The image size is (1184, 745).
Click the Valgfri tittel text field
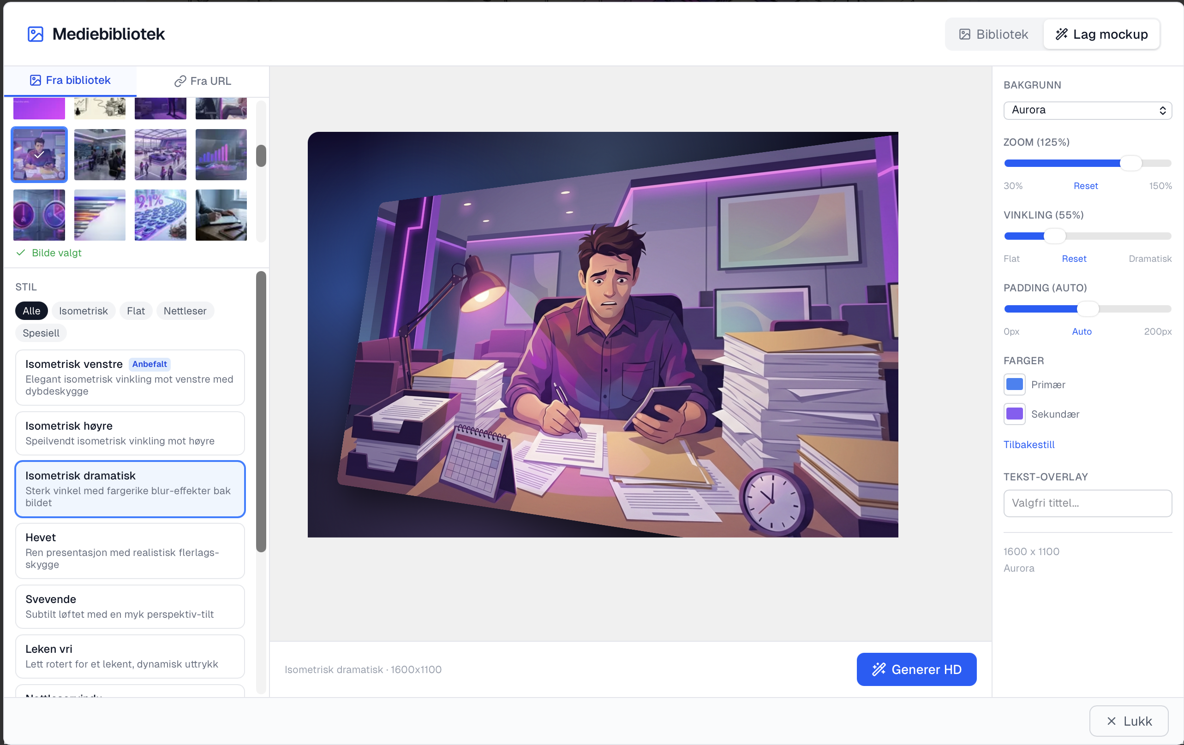[x=1088, y=503]
